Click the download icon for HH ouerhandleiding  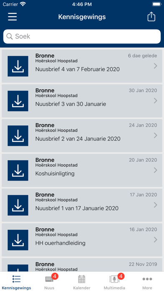point(18,240)
